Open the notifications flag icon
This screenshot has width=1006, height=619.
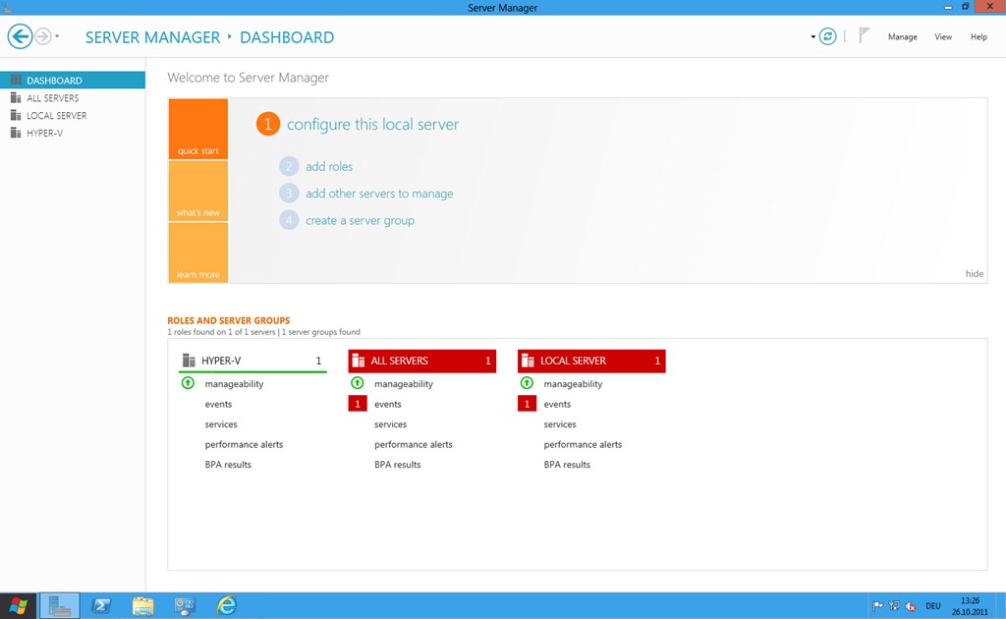click(865, 36)
